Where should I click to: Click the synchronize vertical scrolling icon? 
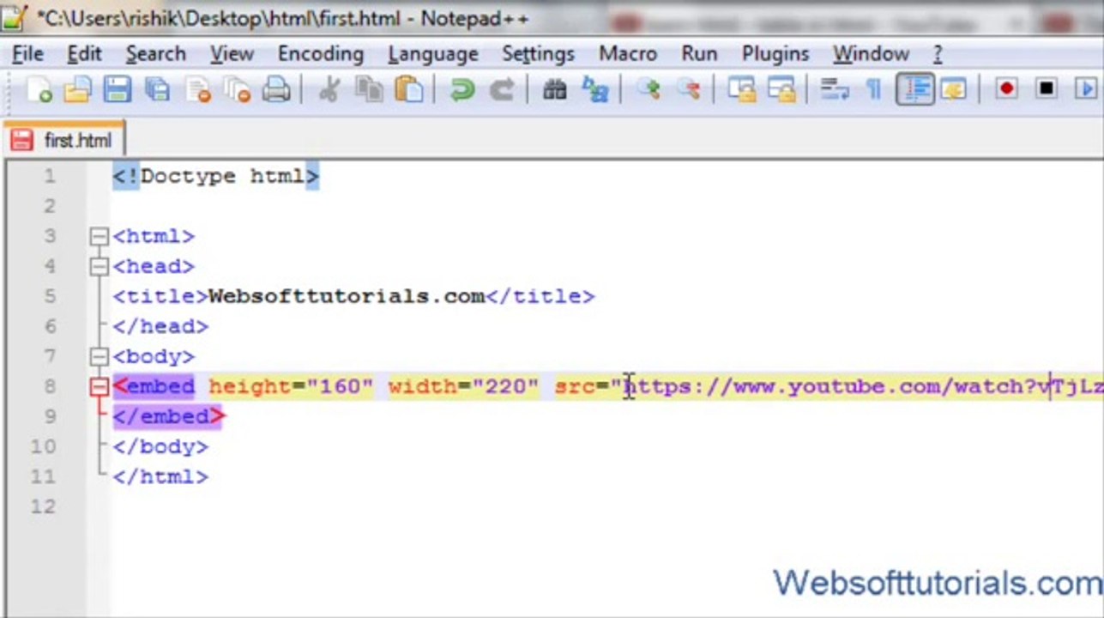click(x=741, y=89)
